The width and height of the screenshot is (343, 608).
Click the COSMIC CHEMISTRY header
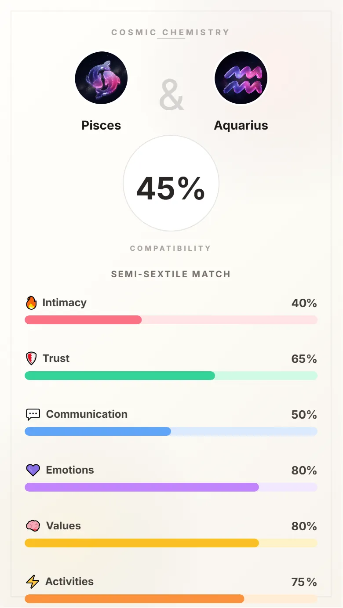tap(171, 32)
